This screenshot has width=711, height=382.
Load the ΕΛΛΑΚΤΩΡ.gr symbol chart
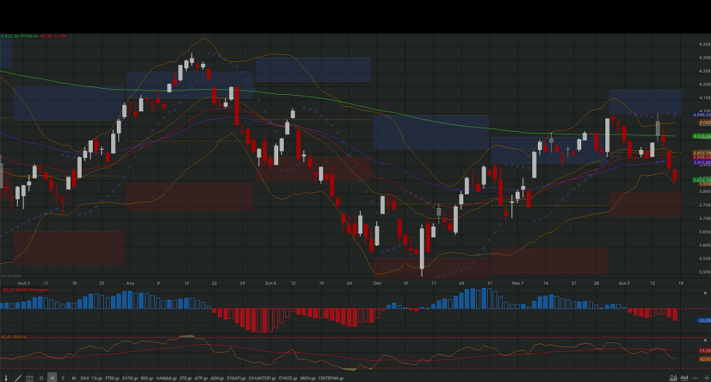point(262,378)
